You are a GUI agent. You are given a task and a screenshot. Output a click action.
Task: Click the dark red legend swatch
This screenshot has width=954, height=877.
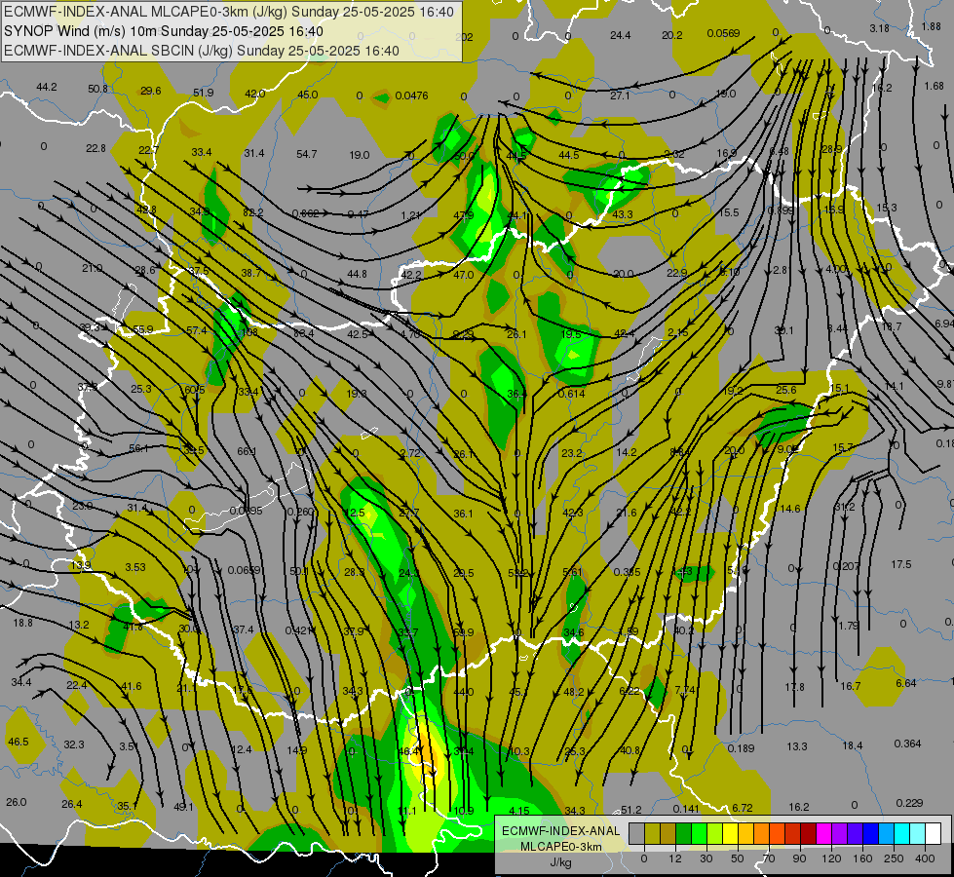click(809, 833)
